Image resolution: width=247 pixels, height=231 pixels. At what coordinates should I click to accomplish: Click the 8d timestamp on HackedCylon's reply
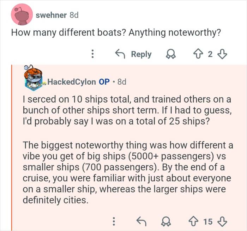pyautogui.click(x=121, y=82)
